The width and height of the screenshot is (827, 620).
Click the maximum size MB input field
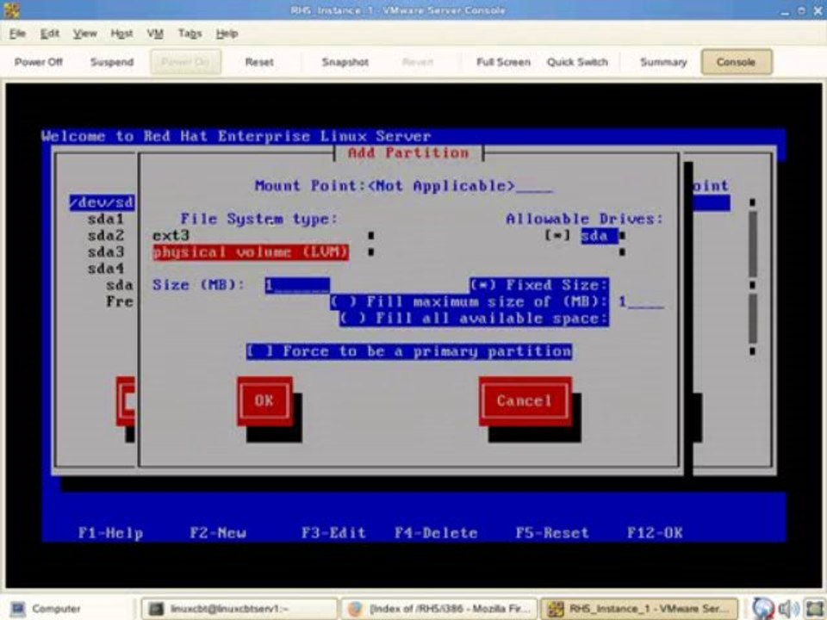coord(641,302)
